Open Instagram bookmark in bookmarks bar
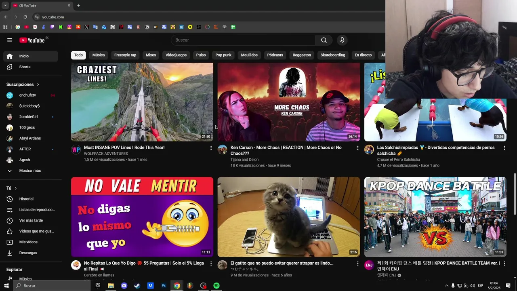The height and width of the screenshot is (291, 517). pos(69,27)
